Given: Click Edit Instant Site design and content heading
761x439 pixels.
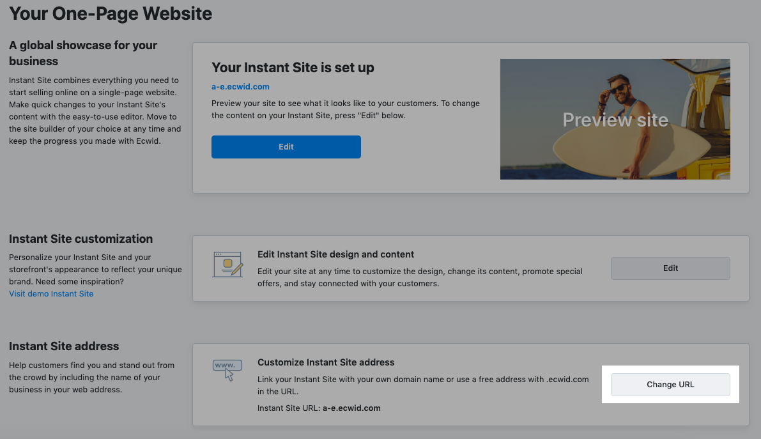Looking at the screenshot, I should click(335, 254).
